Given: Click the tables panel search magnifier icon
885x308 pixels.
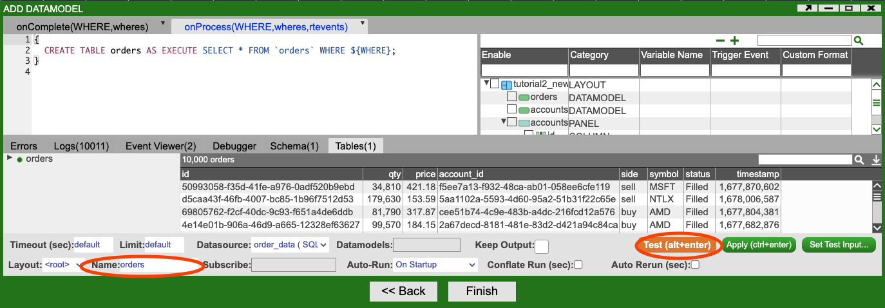Looking at the screenshot, I should (859, 159).
